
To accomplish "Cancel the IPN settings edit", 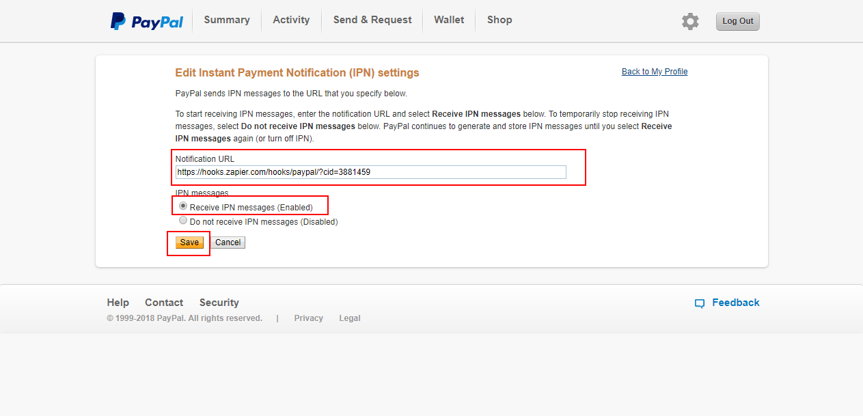I will pyautogui.click(x=228, y=242).
